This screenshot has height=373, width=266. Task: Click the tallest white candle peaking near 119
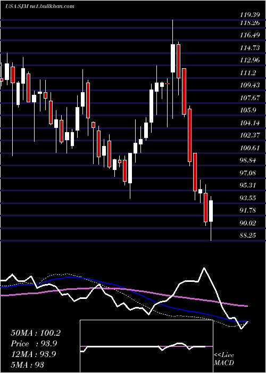pos(173,58)
